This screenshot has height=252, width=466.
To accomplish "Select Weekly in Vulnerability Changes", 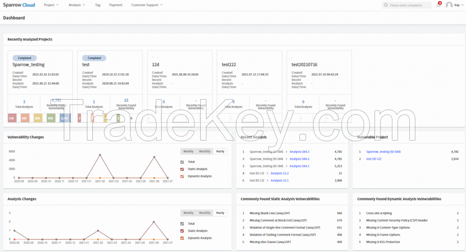I will [188, 151].
